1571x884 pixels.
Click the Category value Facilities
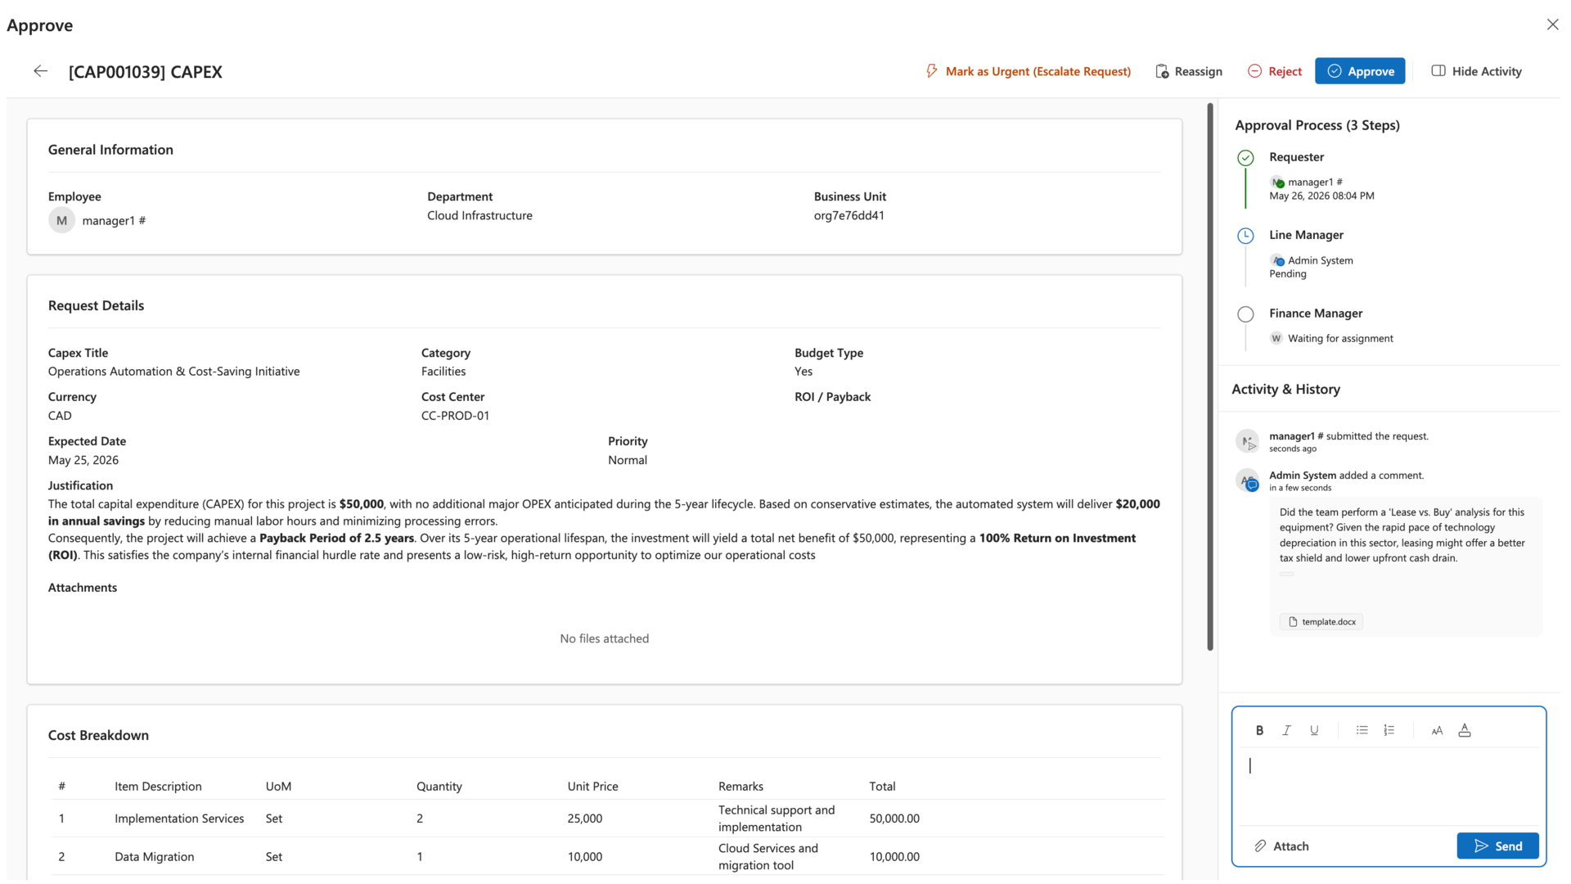pyautogui.click(x=443, y=372)
